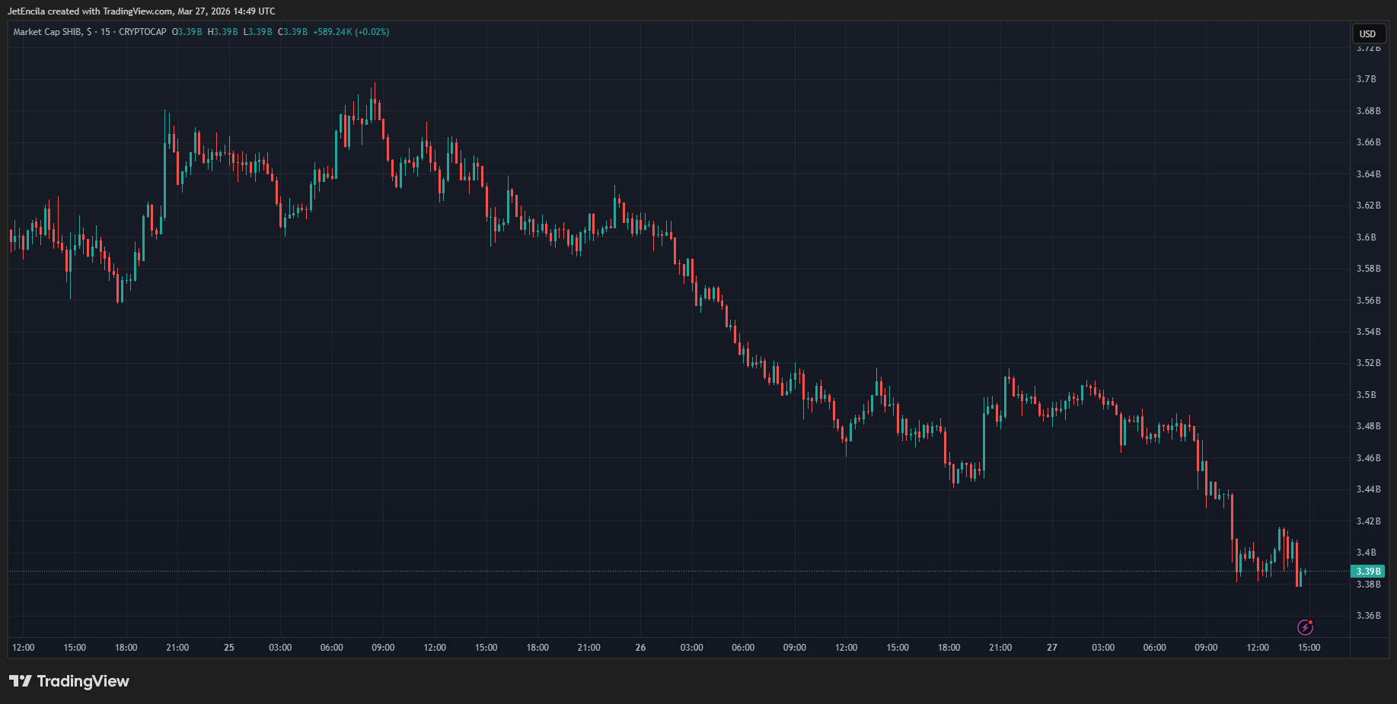The height and width of the screenshot is (704, 1397).
Task: Click the +589.24K (+0.02%) change readout
Action: pyautogui.click(x=351, y=32)
